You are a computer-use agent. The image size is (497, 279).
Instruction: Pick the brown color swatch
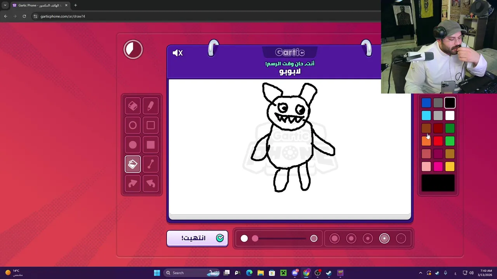click(x=426, y=128)
